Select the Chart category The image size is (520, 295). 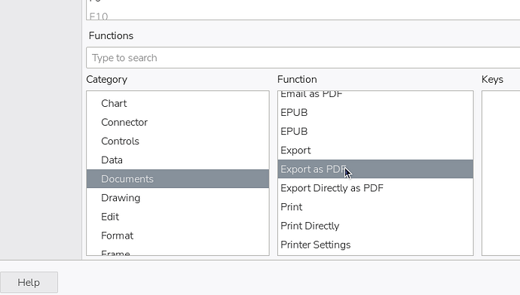click(x=178, y=103)
